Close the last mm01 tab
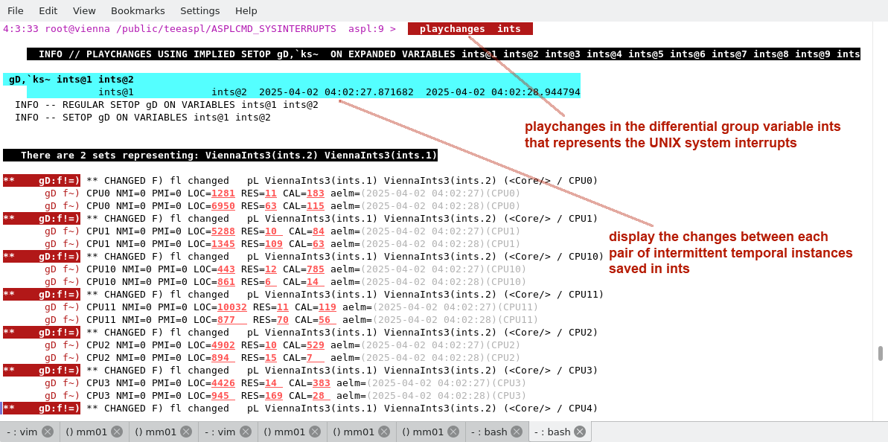Image resolution: width=888 pixels, height=442 pixels. coord(454,432)
